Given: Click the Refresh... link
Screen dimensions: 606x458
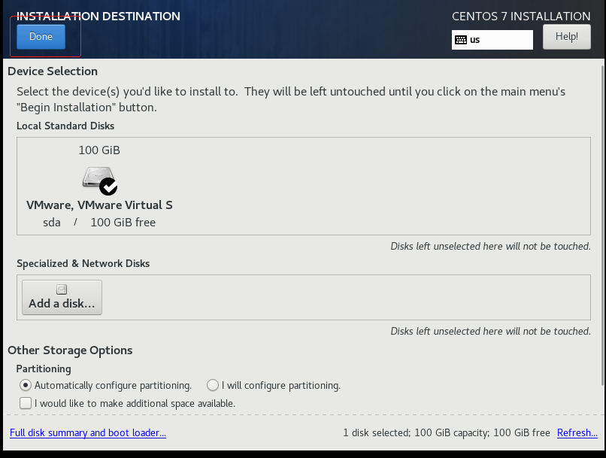Looking at the screenshot, I should [x=577, y=433].
